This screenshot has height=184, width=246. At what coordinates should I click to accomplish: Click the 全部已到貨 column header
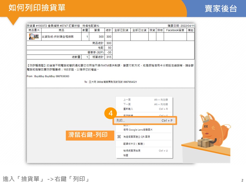coord(121,30)
